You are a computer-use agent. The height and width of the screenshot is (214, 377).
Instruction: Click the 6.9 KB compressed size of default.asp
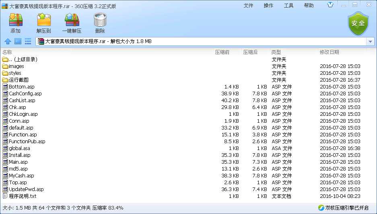coord(260,128)
